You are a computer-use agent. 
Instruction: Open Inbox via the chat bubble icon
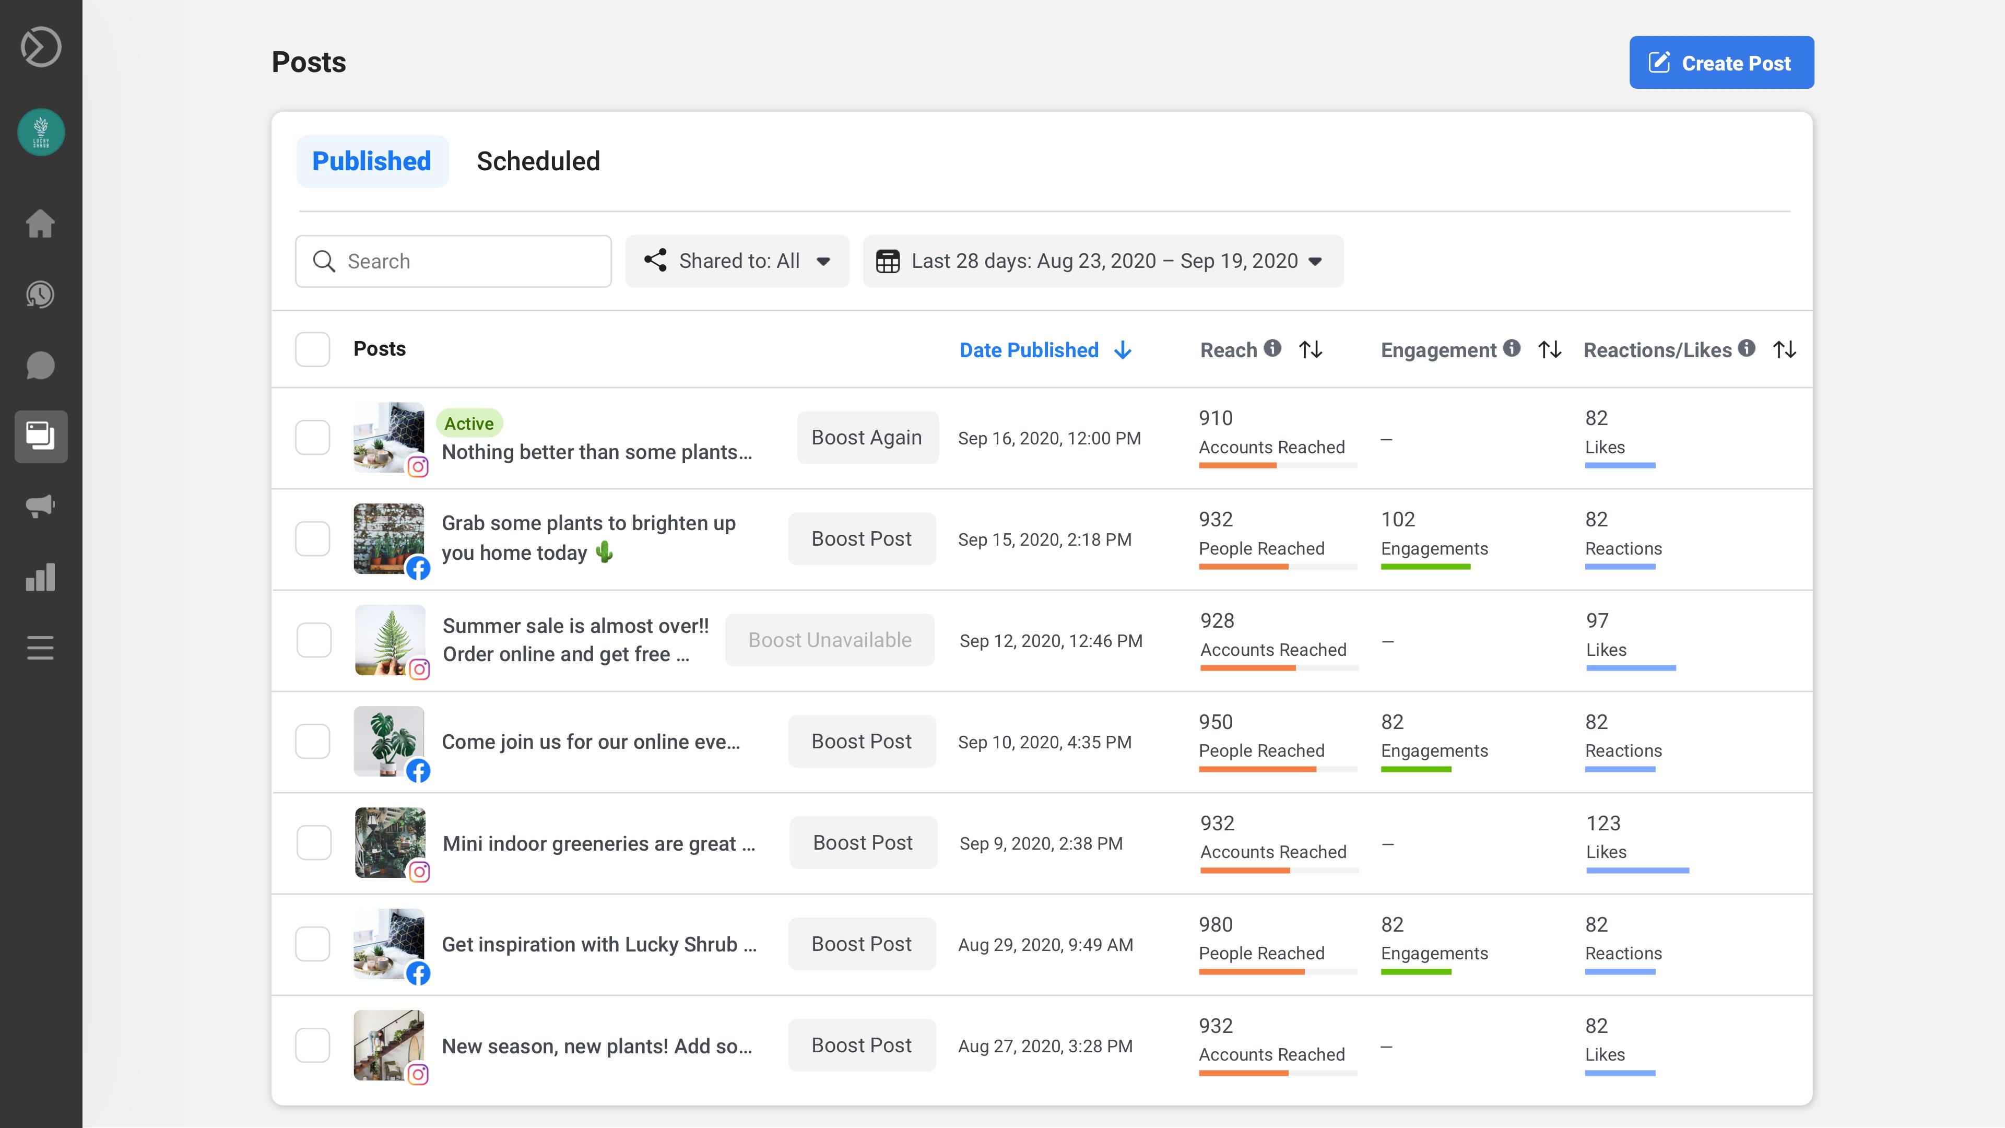(x=40, y=366)
